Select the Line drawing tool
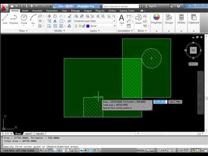This screenshot has height=156, width=208. pyautogui.click(x=5, y=19)
